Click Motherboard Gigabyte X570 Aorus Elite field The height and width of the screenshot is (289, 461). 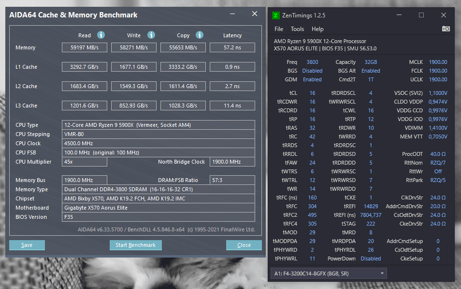click(x=158, y=208)
